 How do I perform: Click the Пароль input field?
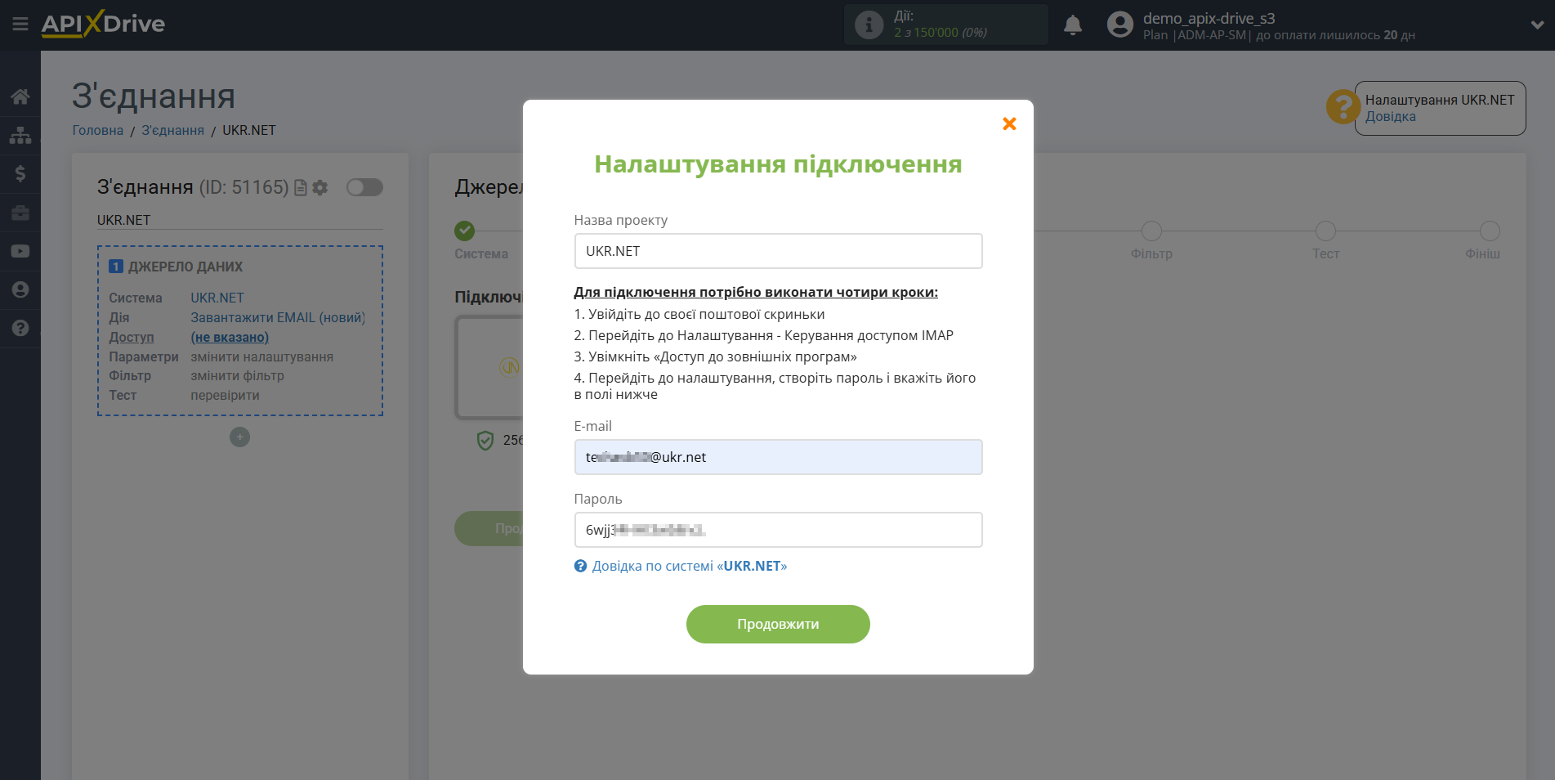tap(778, 530)
